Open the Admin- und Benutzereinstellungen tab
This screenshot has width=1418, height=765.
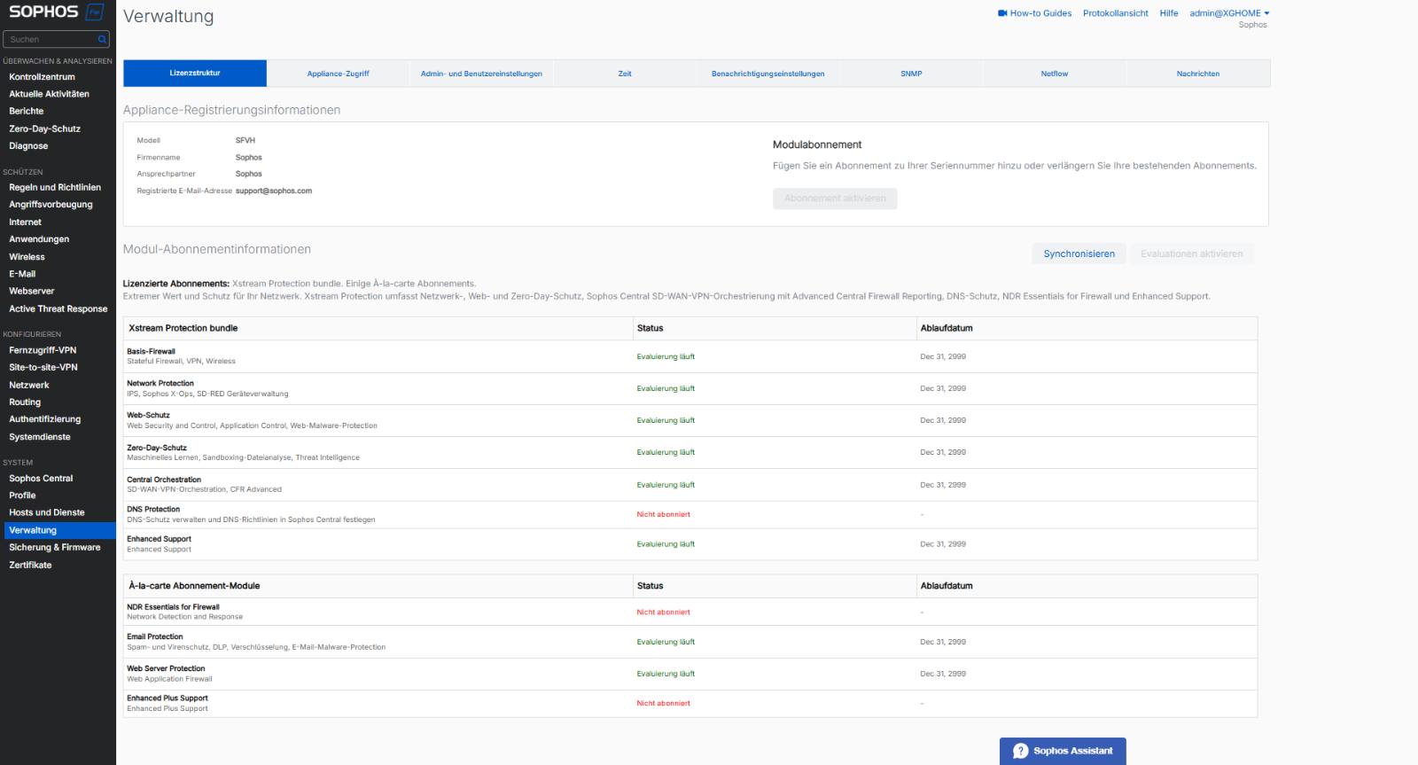[481, 74]
